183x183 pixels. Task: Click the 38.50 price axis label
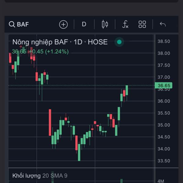point(164,41)
